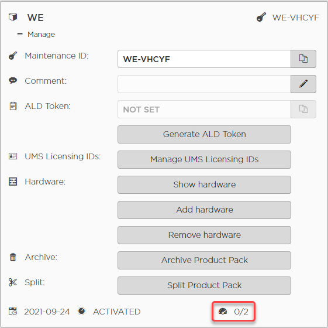Click Remove hardware button

204,235
